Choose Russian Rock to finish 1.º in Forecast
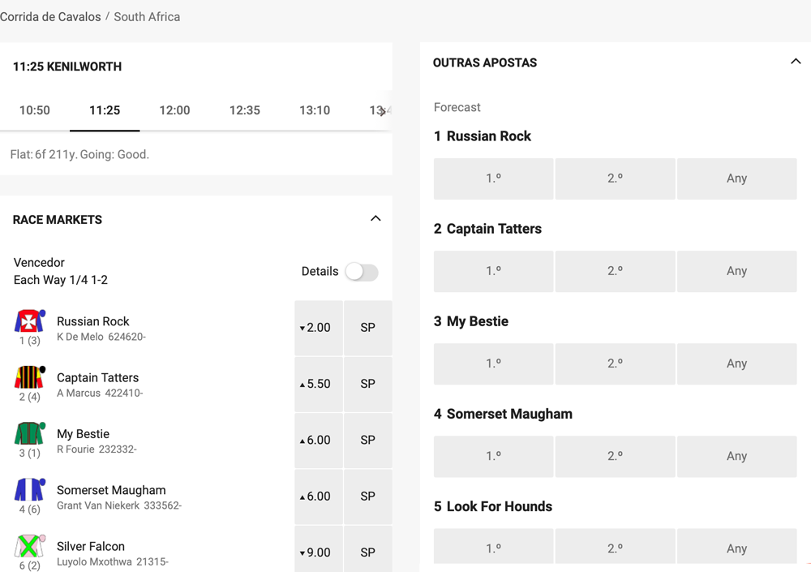Viewport: 811px width, 572px height. 493,178
